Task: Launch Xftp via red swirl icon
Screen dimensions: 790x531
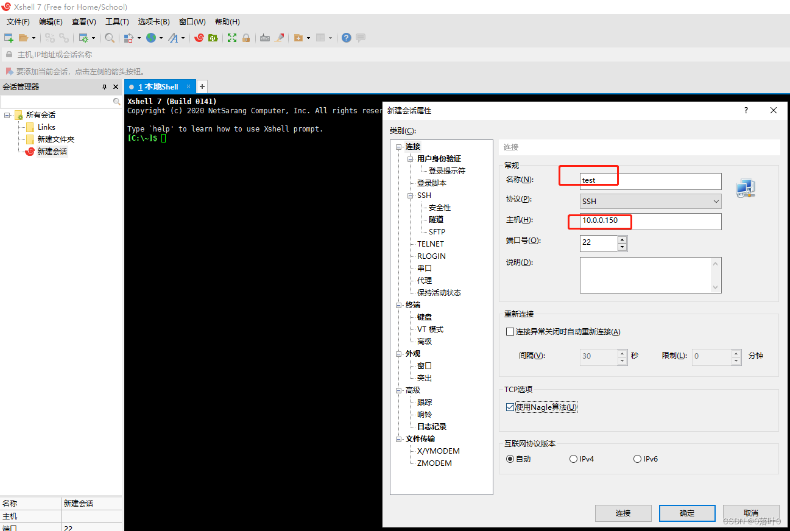Action: tap(199, 38)
